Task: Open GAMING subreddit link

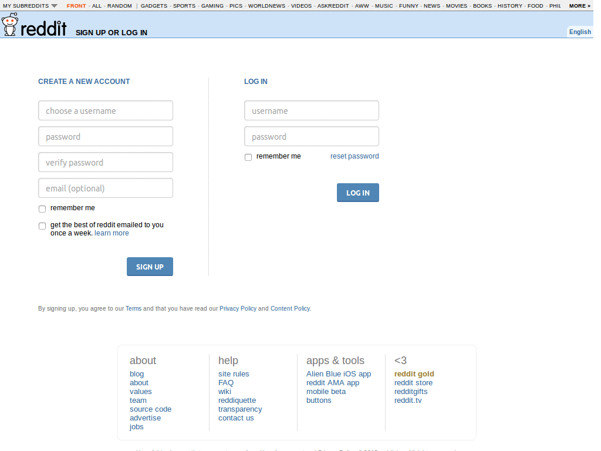Action: [212, 6]
